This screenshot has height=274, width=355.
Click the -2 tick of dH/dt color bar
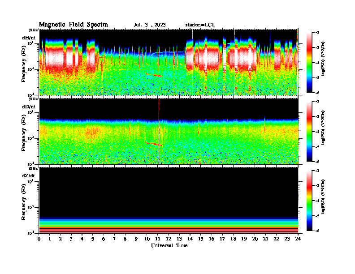317,33
